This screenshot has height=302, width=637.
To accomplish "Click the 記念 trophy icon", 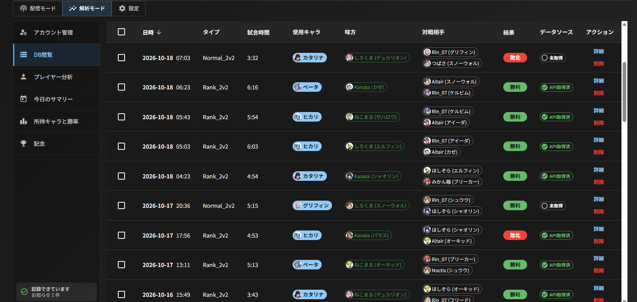I will tap(23, 143).
